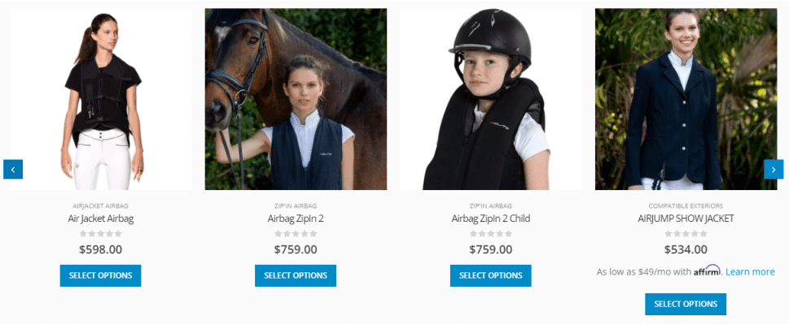Select options for Air Jacket Airbag

(x=101, y=275)
